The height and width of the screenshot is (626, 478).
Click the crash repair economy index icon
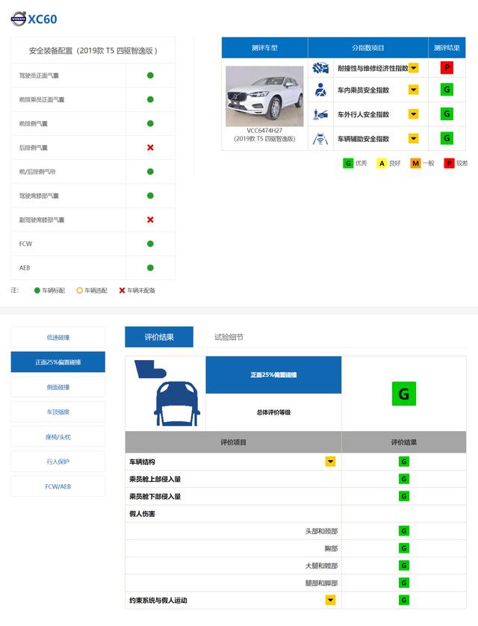pos(321,68)
